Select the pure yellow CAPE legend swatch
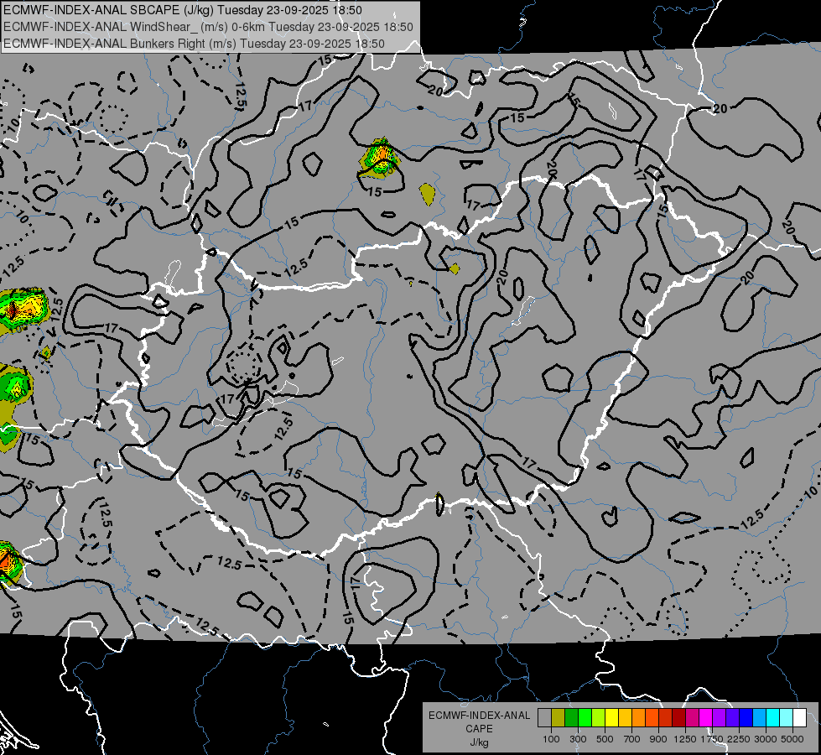The height and width of the screenshot is (755, 821). pyautogui.click(x=611, y=718)
